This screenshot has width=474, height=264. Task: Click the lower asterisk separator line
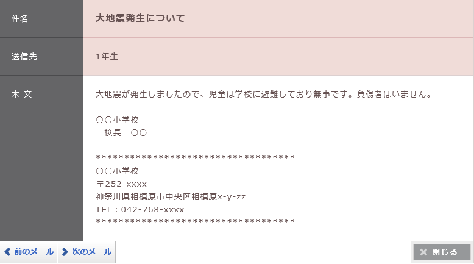[x=195, y=221]
